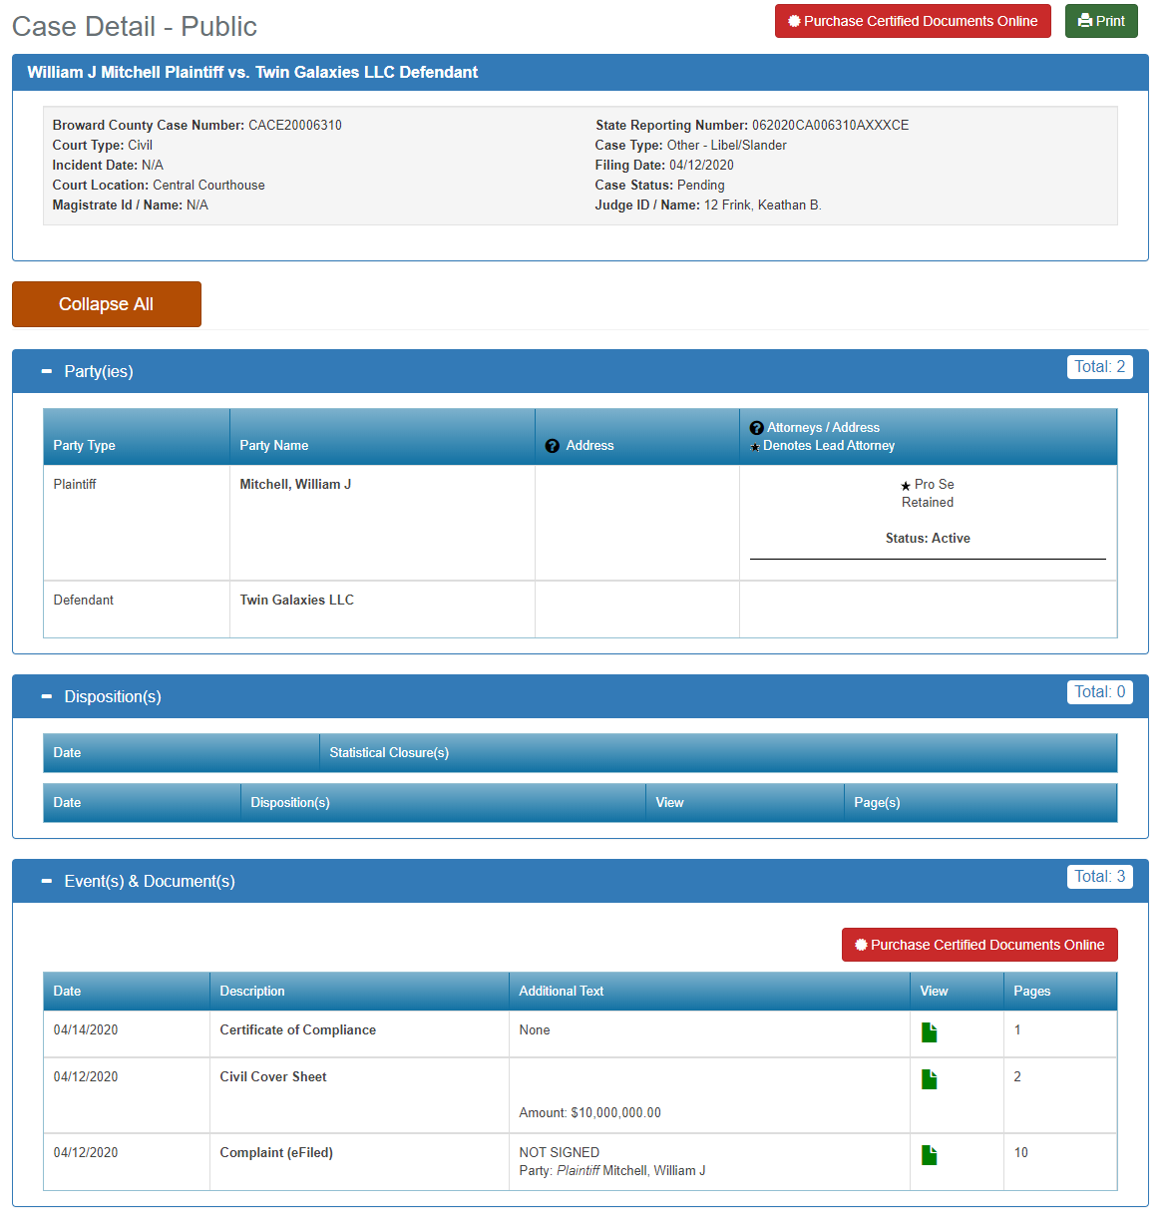Click the Attorneys / Address help icon
Screen dimensions: 1167x1221
tap(756, 428)
